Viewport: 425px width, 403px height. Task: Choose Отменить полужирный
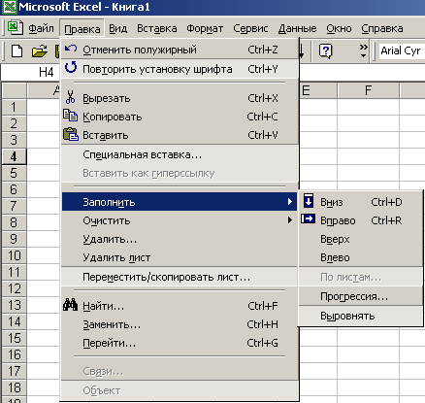tap(180, 50)
